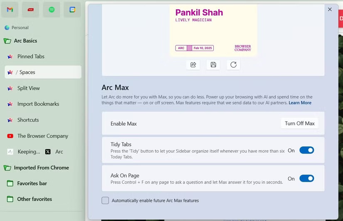This screenshot has height=221, width=343.
Task: Follow the Learn More link
Action: tap(300, 103)
